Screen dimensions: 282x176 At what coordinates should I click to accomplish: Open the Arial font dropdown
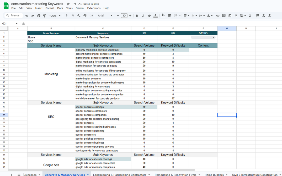(105, 16)
